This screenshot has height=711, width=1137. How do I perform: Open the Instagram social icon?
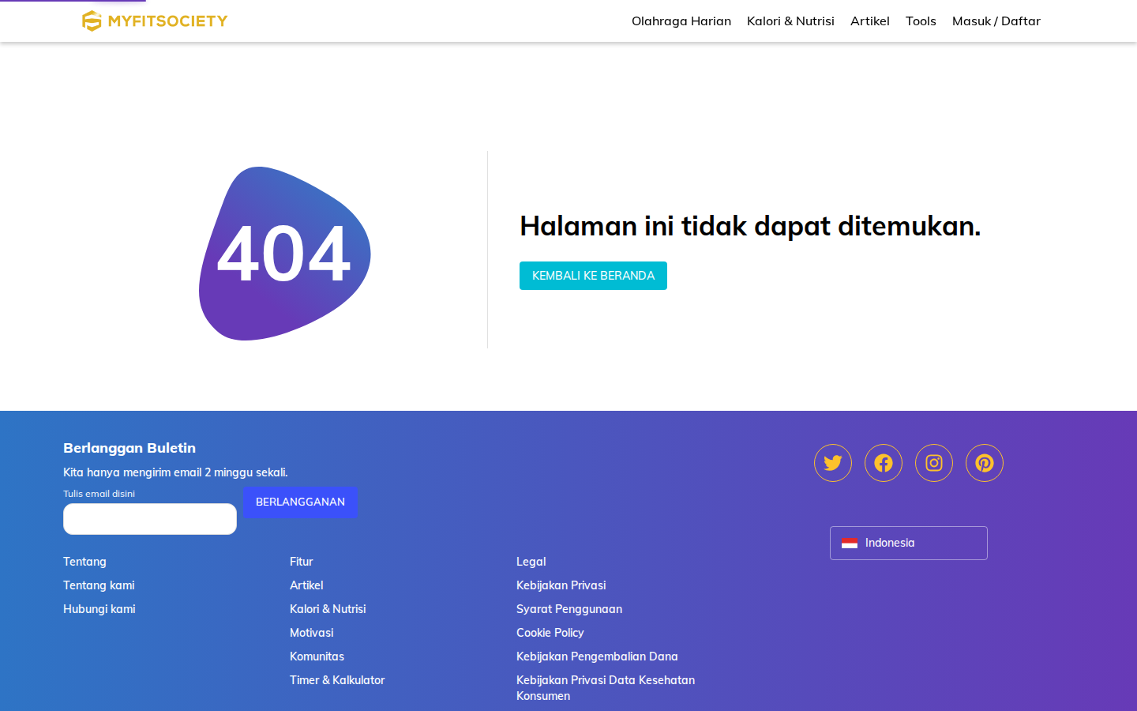tap(934, 463)
